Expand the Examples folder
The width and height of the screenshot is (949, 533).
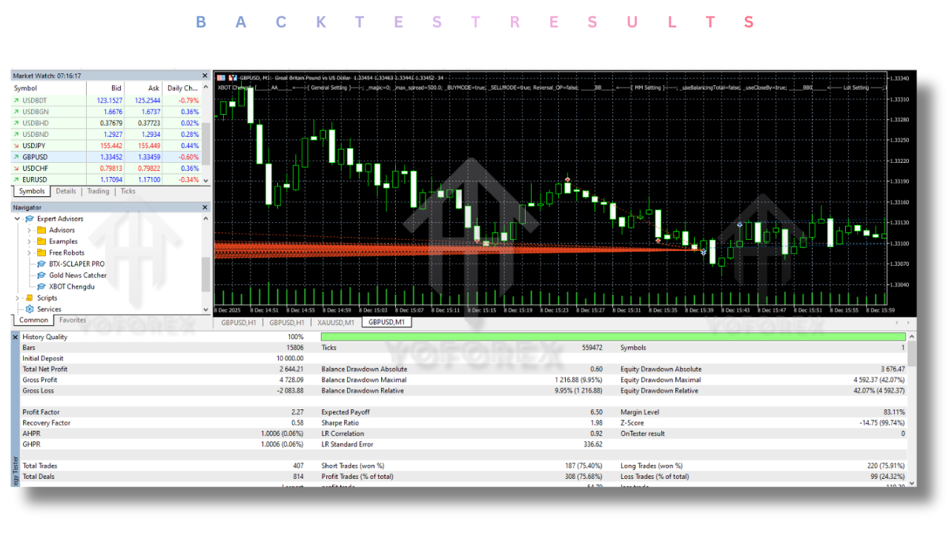pos(30,241)
